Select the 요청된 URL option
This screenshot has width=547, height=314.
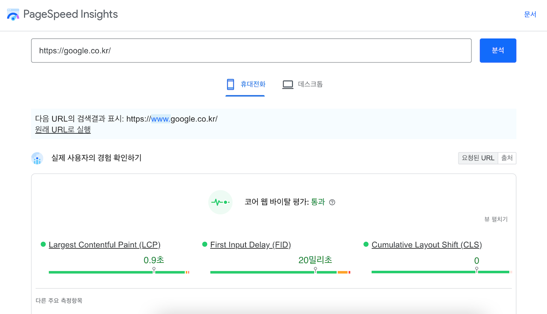click(x=478, y=158)
